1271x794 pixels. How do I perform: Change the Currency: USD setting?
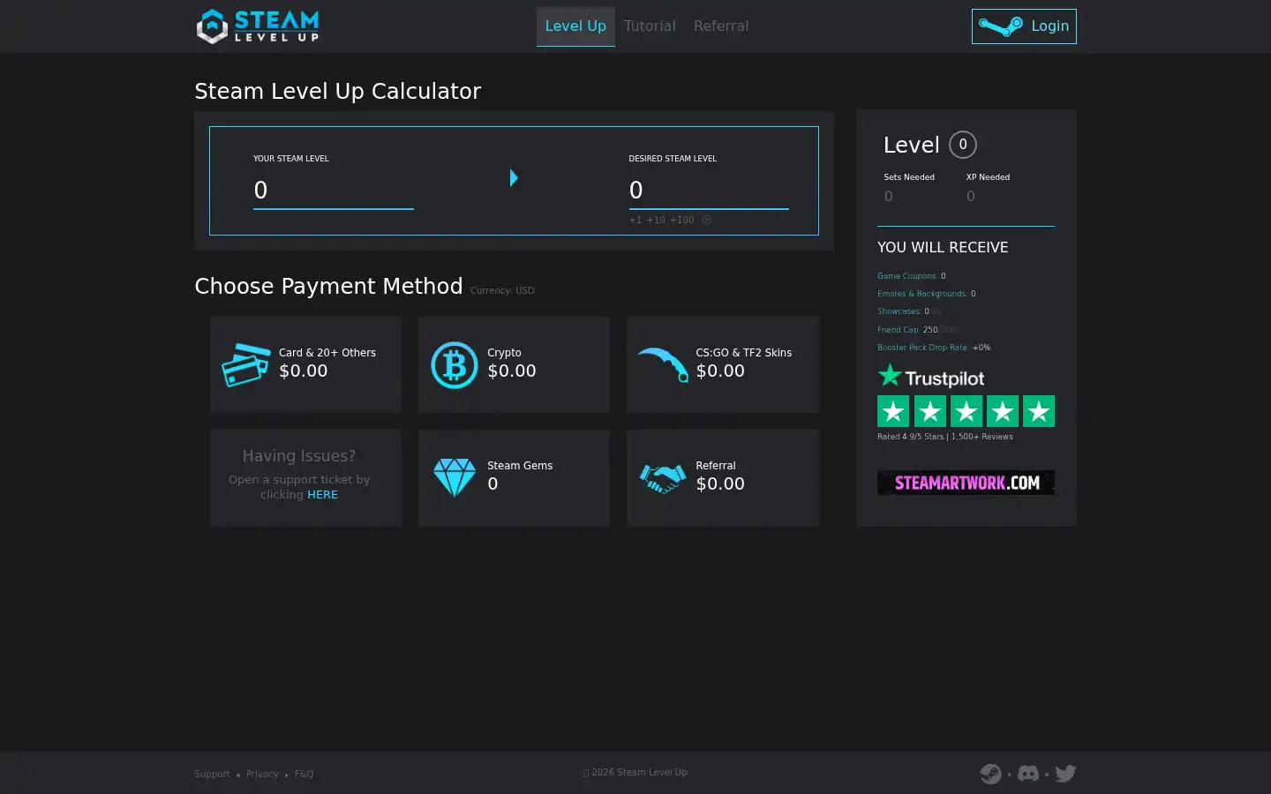tap(502, 290)
